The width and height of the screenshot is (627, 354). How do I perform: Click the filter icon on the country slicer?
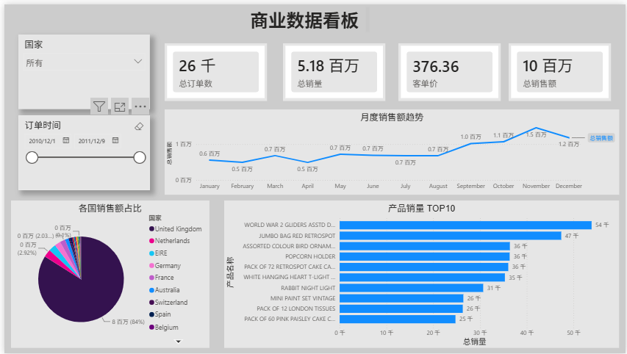click(x=98, y=106)
